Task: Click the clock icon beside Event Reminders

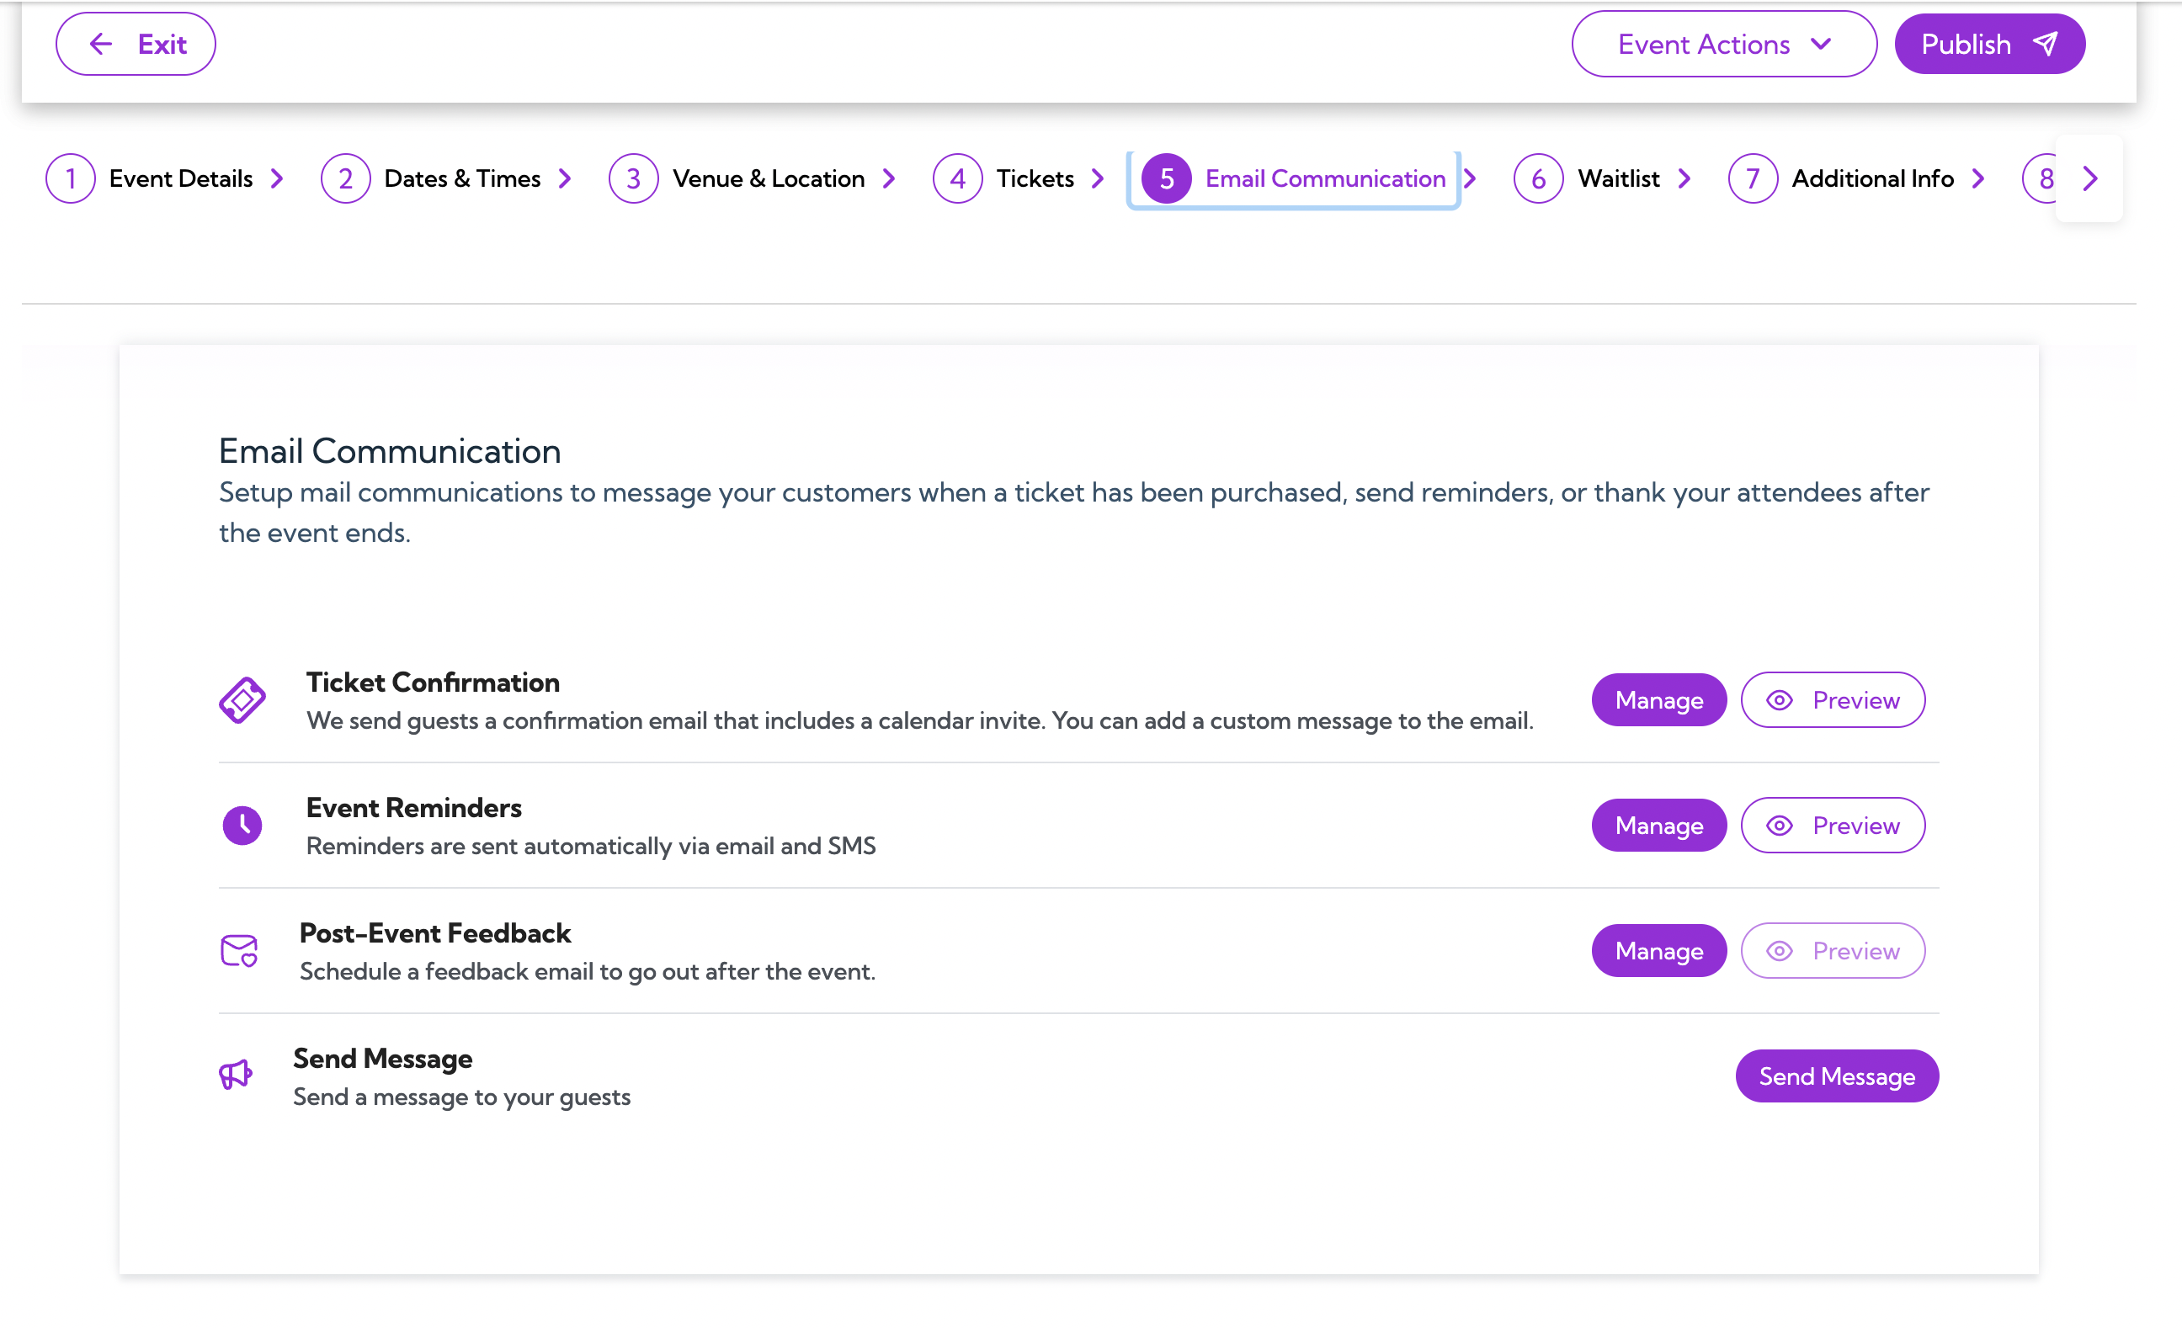Action: pyautogui.click(x=242, y=825)
